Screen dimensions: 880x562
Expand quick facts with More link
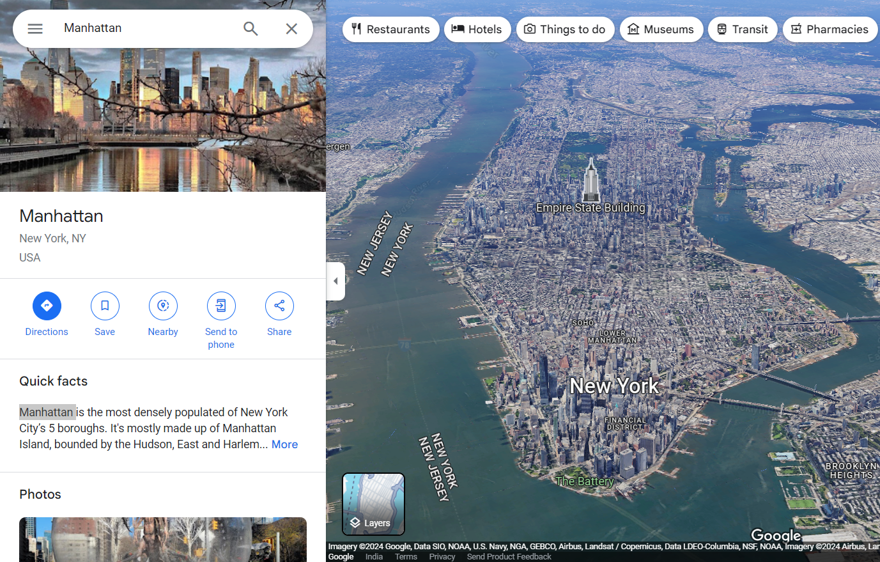tap(284, 444)
